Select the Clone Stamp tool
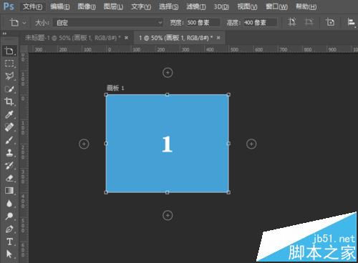The image size is (358, 263). 9,153
